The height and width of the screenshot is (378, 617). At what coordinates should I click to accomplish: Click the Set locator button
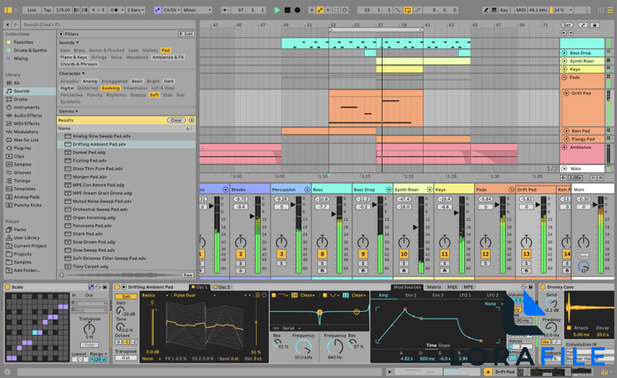point(567,25)
